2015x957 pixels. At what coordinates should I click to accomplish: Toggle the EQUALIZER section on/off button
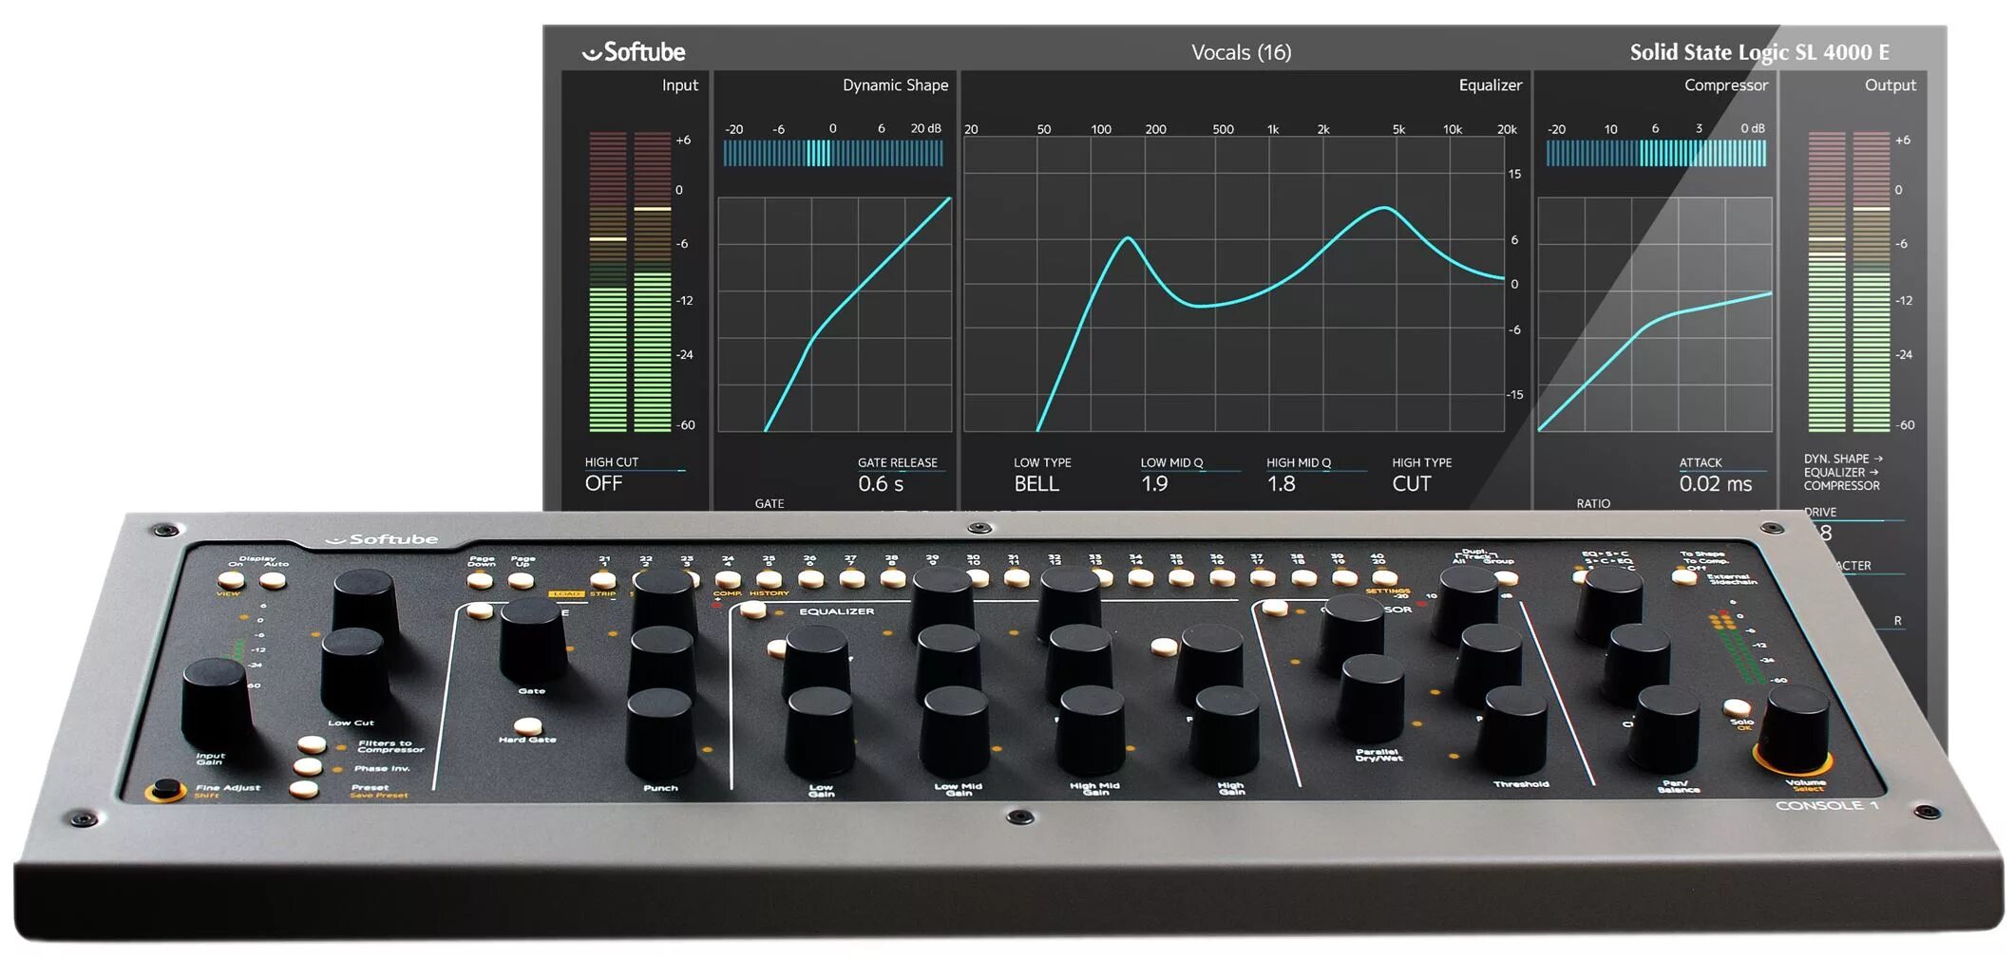point(752,610)
